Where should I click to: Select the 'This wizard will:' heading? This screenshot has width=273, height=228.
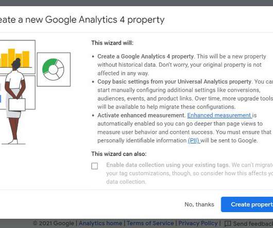tap(112, 43)
